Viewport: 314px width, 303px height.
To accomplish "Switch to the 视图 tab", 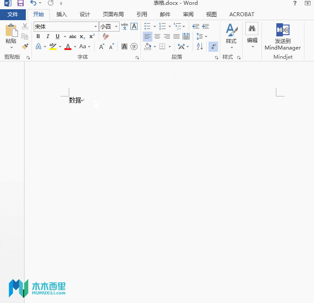I will (x=211, y=14).
